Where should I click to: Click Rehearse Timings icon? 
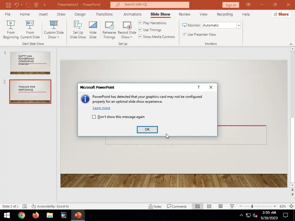pos(109,30)
